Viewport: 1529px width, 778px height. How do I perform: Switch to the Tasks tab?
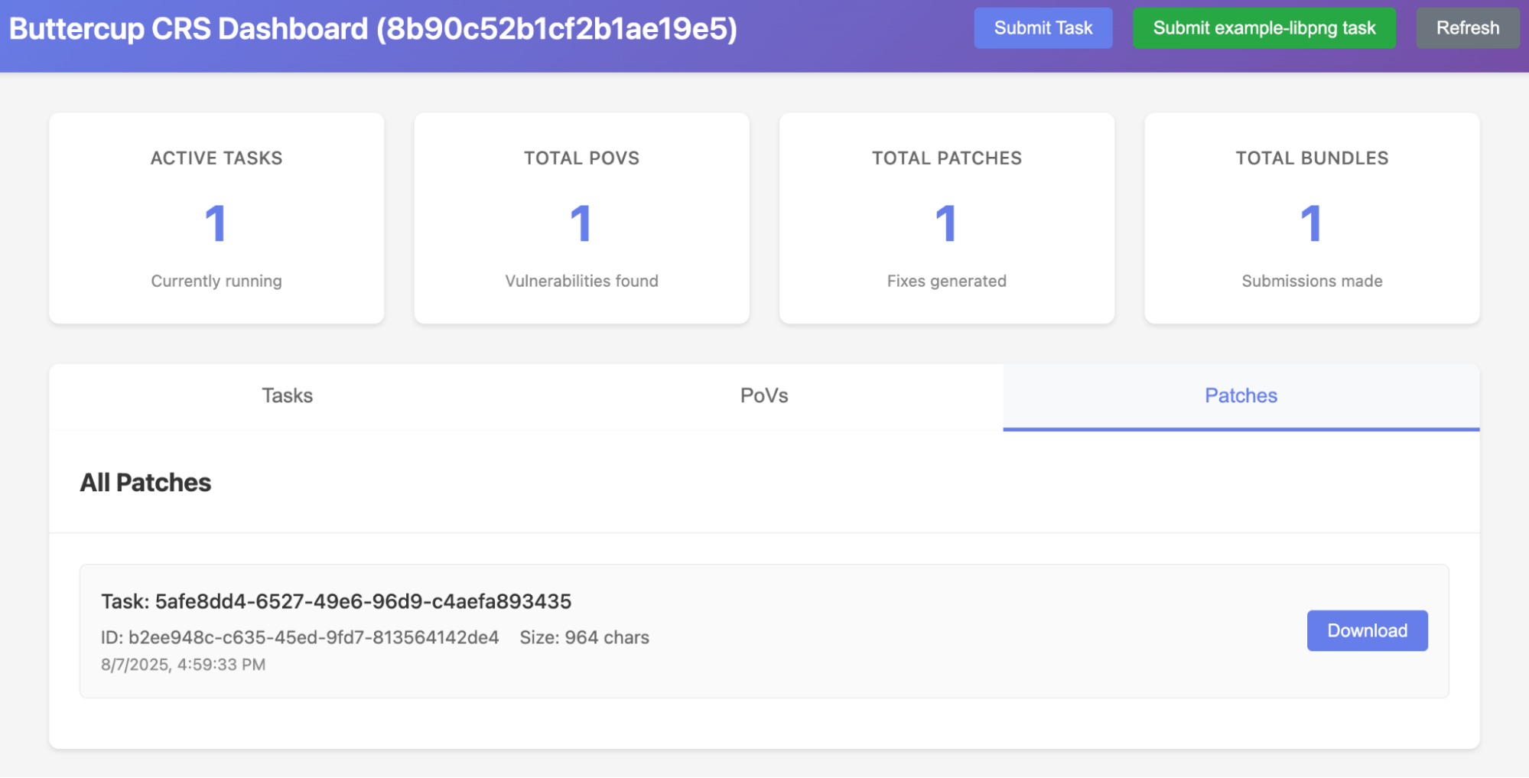click(287, 396)
